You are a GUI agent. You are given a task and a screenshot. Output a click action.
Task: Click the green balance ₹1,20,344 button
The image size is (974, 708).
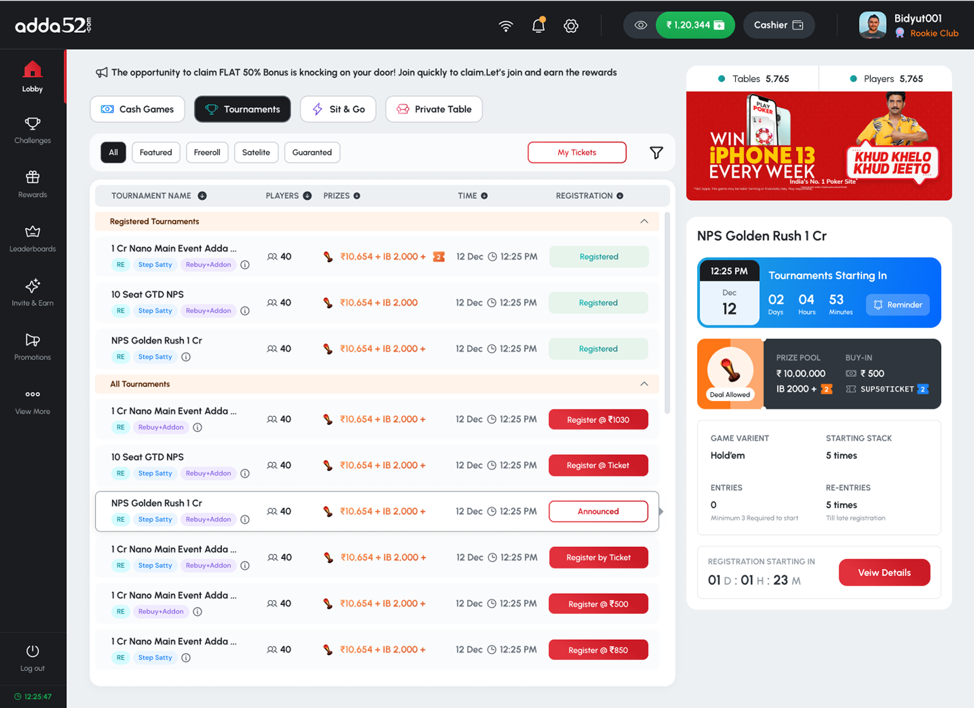695,25
